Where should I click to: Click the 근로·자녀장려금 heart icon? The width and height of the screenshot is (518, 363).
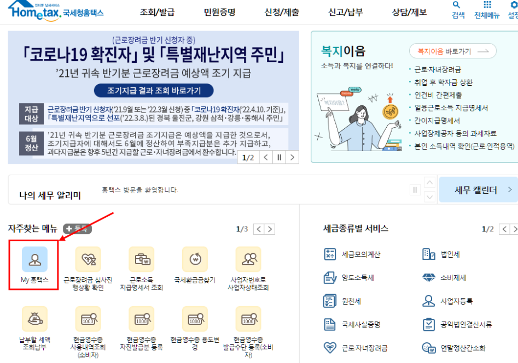click(330, 348)
